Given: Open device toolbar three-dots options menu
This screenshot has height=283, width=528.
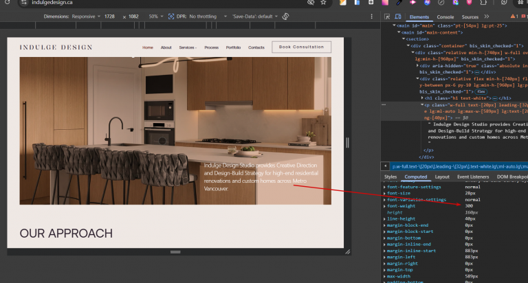Looking at the screenshot, I should click(372, 16).
